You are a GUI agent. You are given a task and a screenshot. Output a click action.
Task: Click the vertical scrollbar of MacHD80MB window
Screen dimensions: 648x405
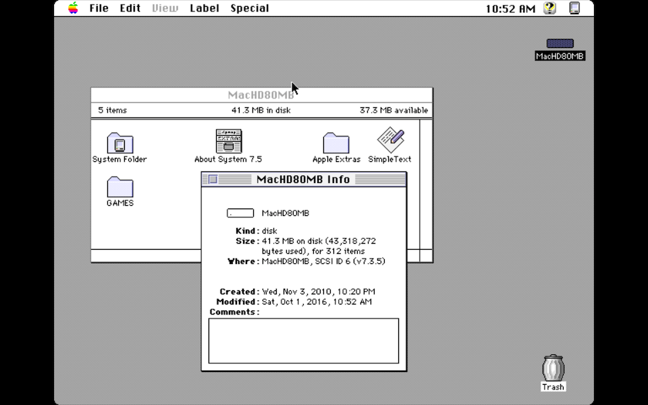(x=426, y=184)
